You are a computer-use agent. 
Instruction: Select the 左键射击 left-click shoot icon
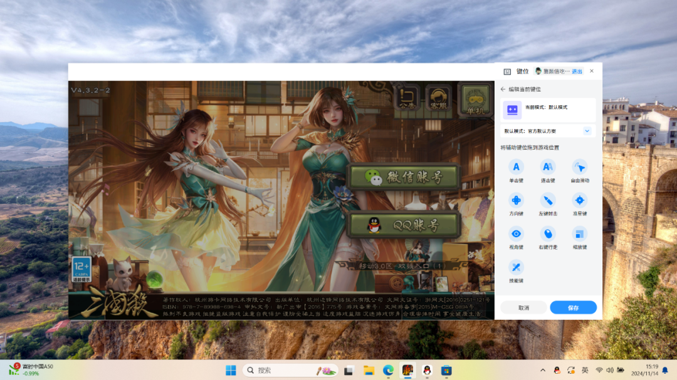548,200
